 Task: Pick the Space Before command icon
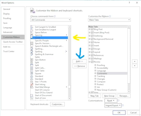[x=32, y=32]
